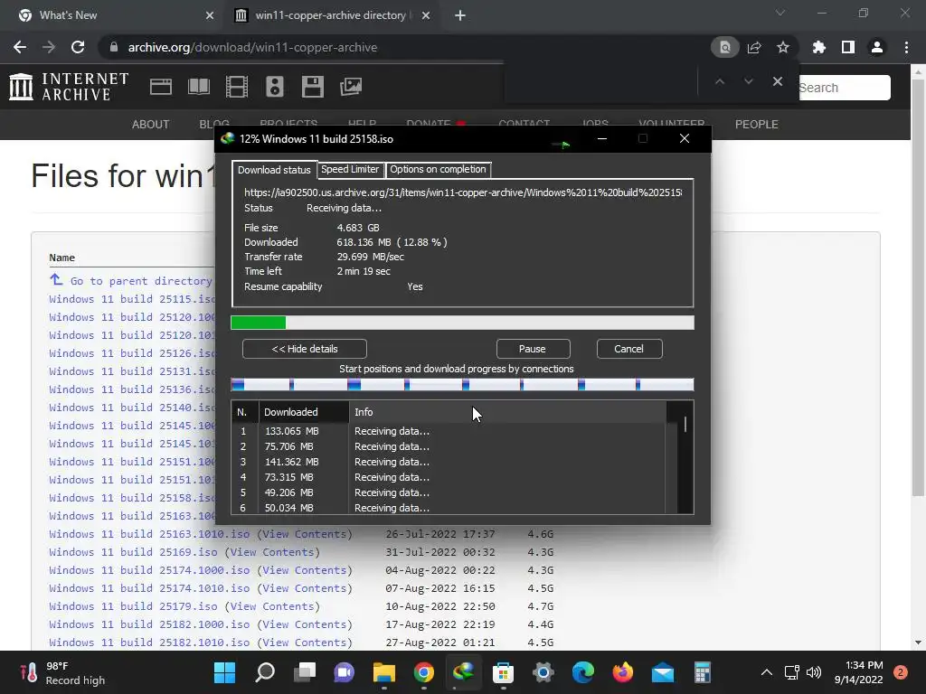
Task: Open the tab search dropdown in Chrome
Action: 780,13
